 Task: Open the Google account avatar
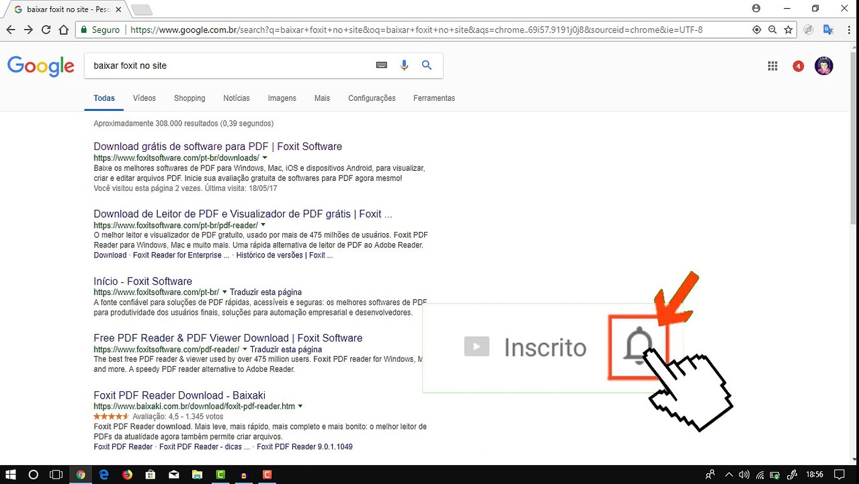tap(823, 66)
